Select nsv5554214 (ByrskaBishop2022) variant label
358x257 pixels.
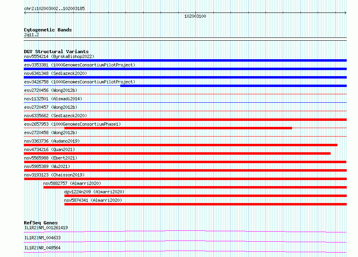(59, 56)
